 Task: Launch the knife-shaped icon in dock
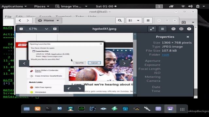[147, 109]
